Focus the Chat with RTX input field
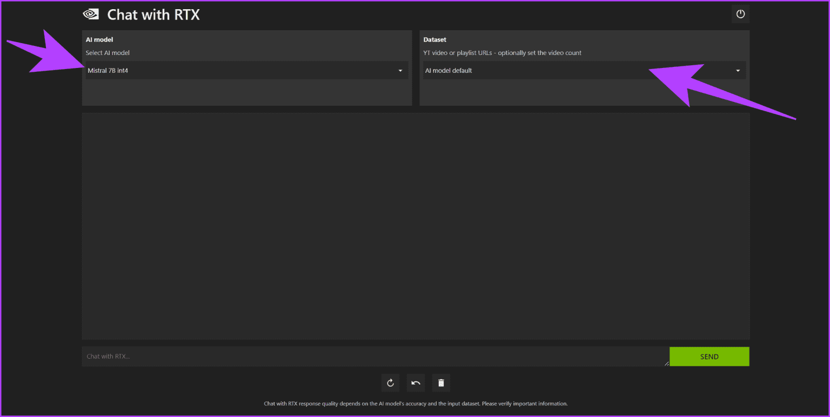 376,357
